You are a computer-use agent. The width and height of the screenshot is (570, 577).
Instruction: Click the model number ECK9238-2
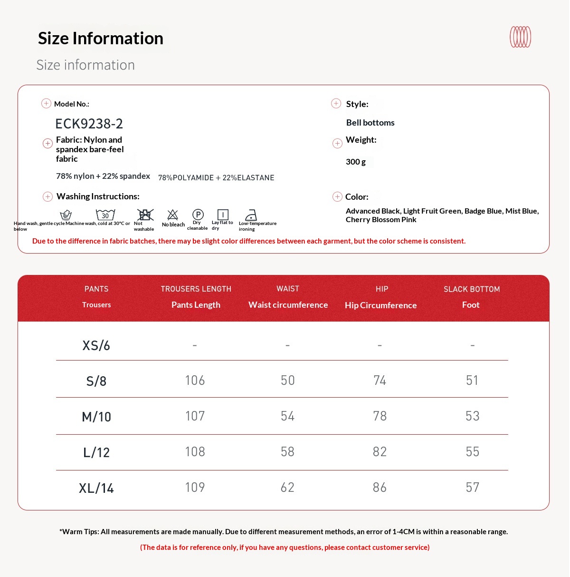[x=89, y=124]
